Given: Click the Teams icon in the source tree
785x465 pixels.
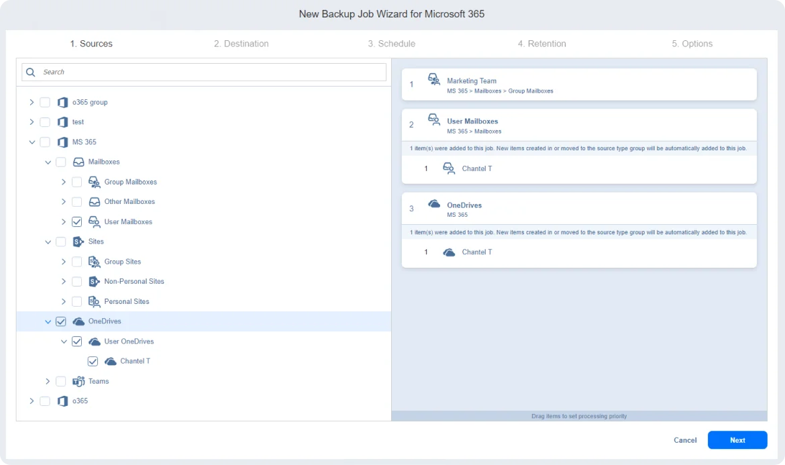Looking at the screenshot, I should pyautogui.click(x=78, y=381).
